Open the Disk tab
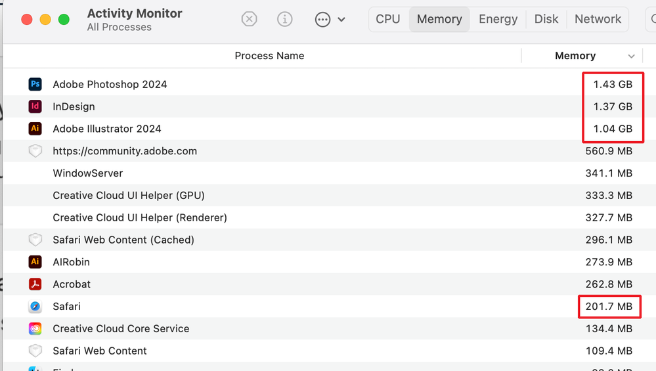656x371 pixels. [x=546, y=19]
